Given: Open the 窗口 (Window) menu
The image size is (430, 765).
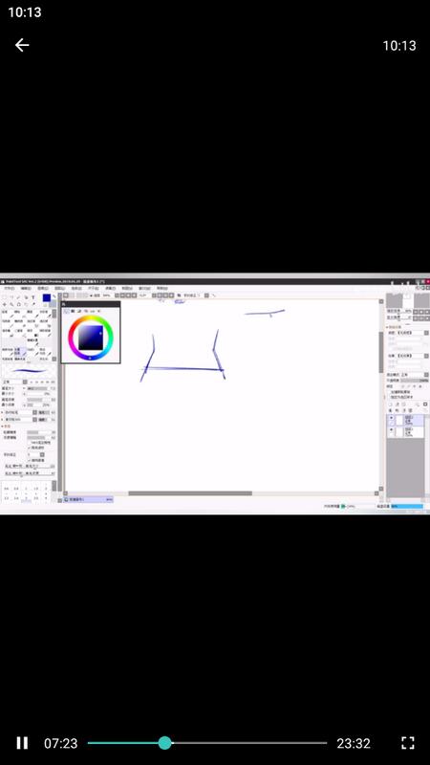Looking at the screenshot, I should (144, 289).
